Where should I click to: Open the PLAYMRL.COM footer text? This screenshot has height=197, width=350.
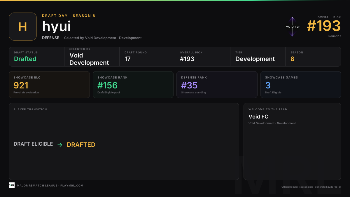tap(72, 186)
